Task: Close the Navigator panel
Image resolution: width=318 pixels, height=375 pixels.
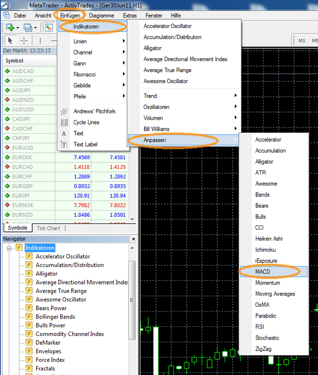Action: [134, 239]
